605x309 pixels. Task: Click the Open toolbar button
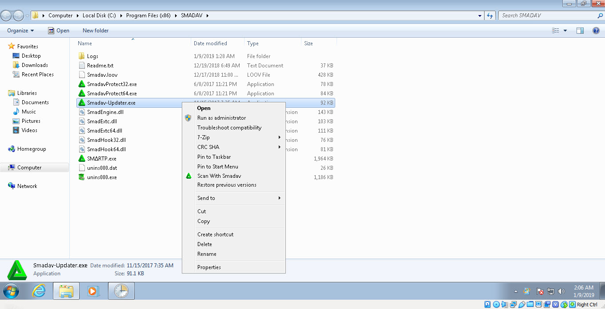(x=58, y=31)
